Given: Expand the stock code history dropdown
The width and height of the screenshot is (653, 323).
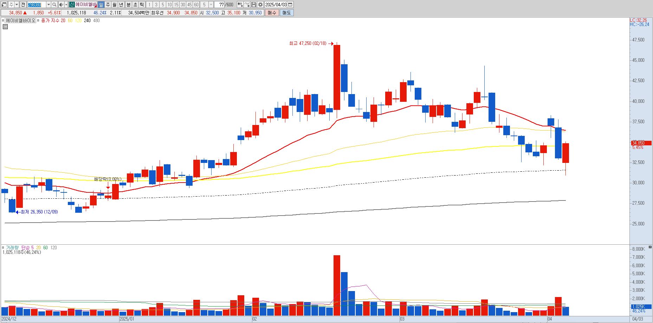Looking at the screenshot, I should (49, 5).
